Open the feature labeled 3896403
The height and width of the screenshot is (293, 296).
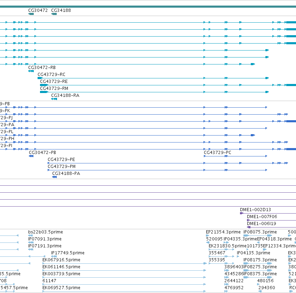click(234, 267)
